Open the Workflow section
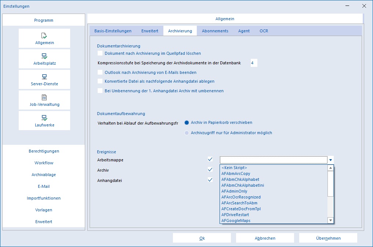Image resolution: width=373 pixels, height=247 pixels. pyautogui.click(x=44, y=163)
